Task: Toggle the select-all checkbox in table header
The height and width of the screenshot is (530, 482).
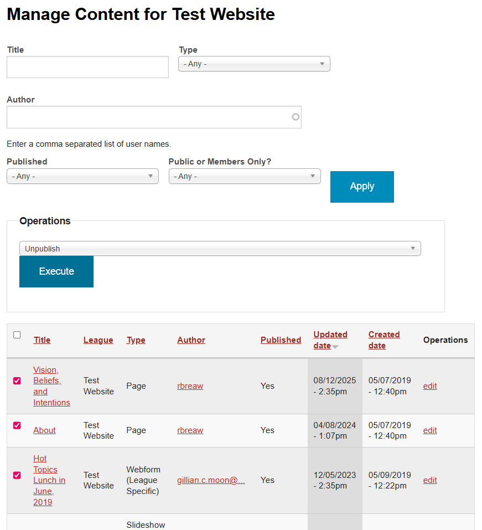Action: (17, 335)
